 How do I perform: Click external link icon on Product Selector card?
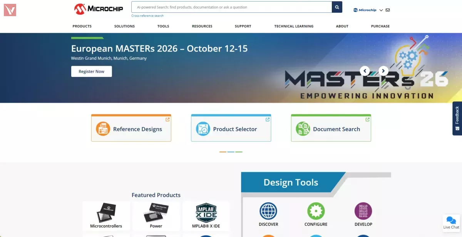tap(268, 119)
